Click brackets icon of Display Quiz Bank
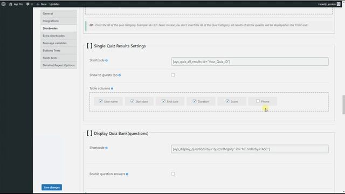The height and width of the screenshot is (194, 345). click(89, 133)
